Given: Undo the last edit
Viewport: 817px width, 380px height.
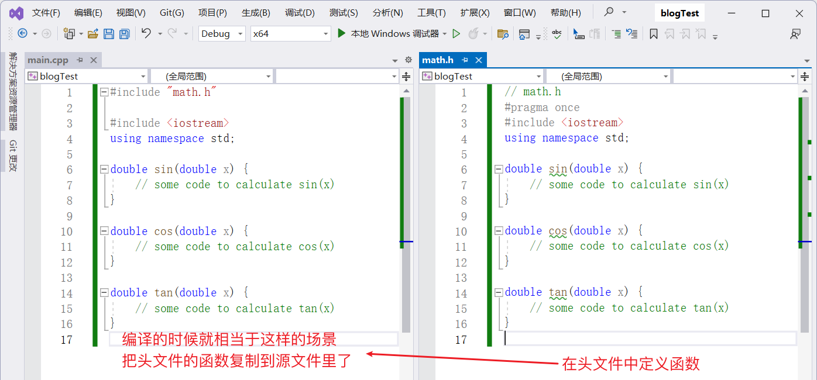Looking at the screenshot, I should [146, 33].
